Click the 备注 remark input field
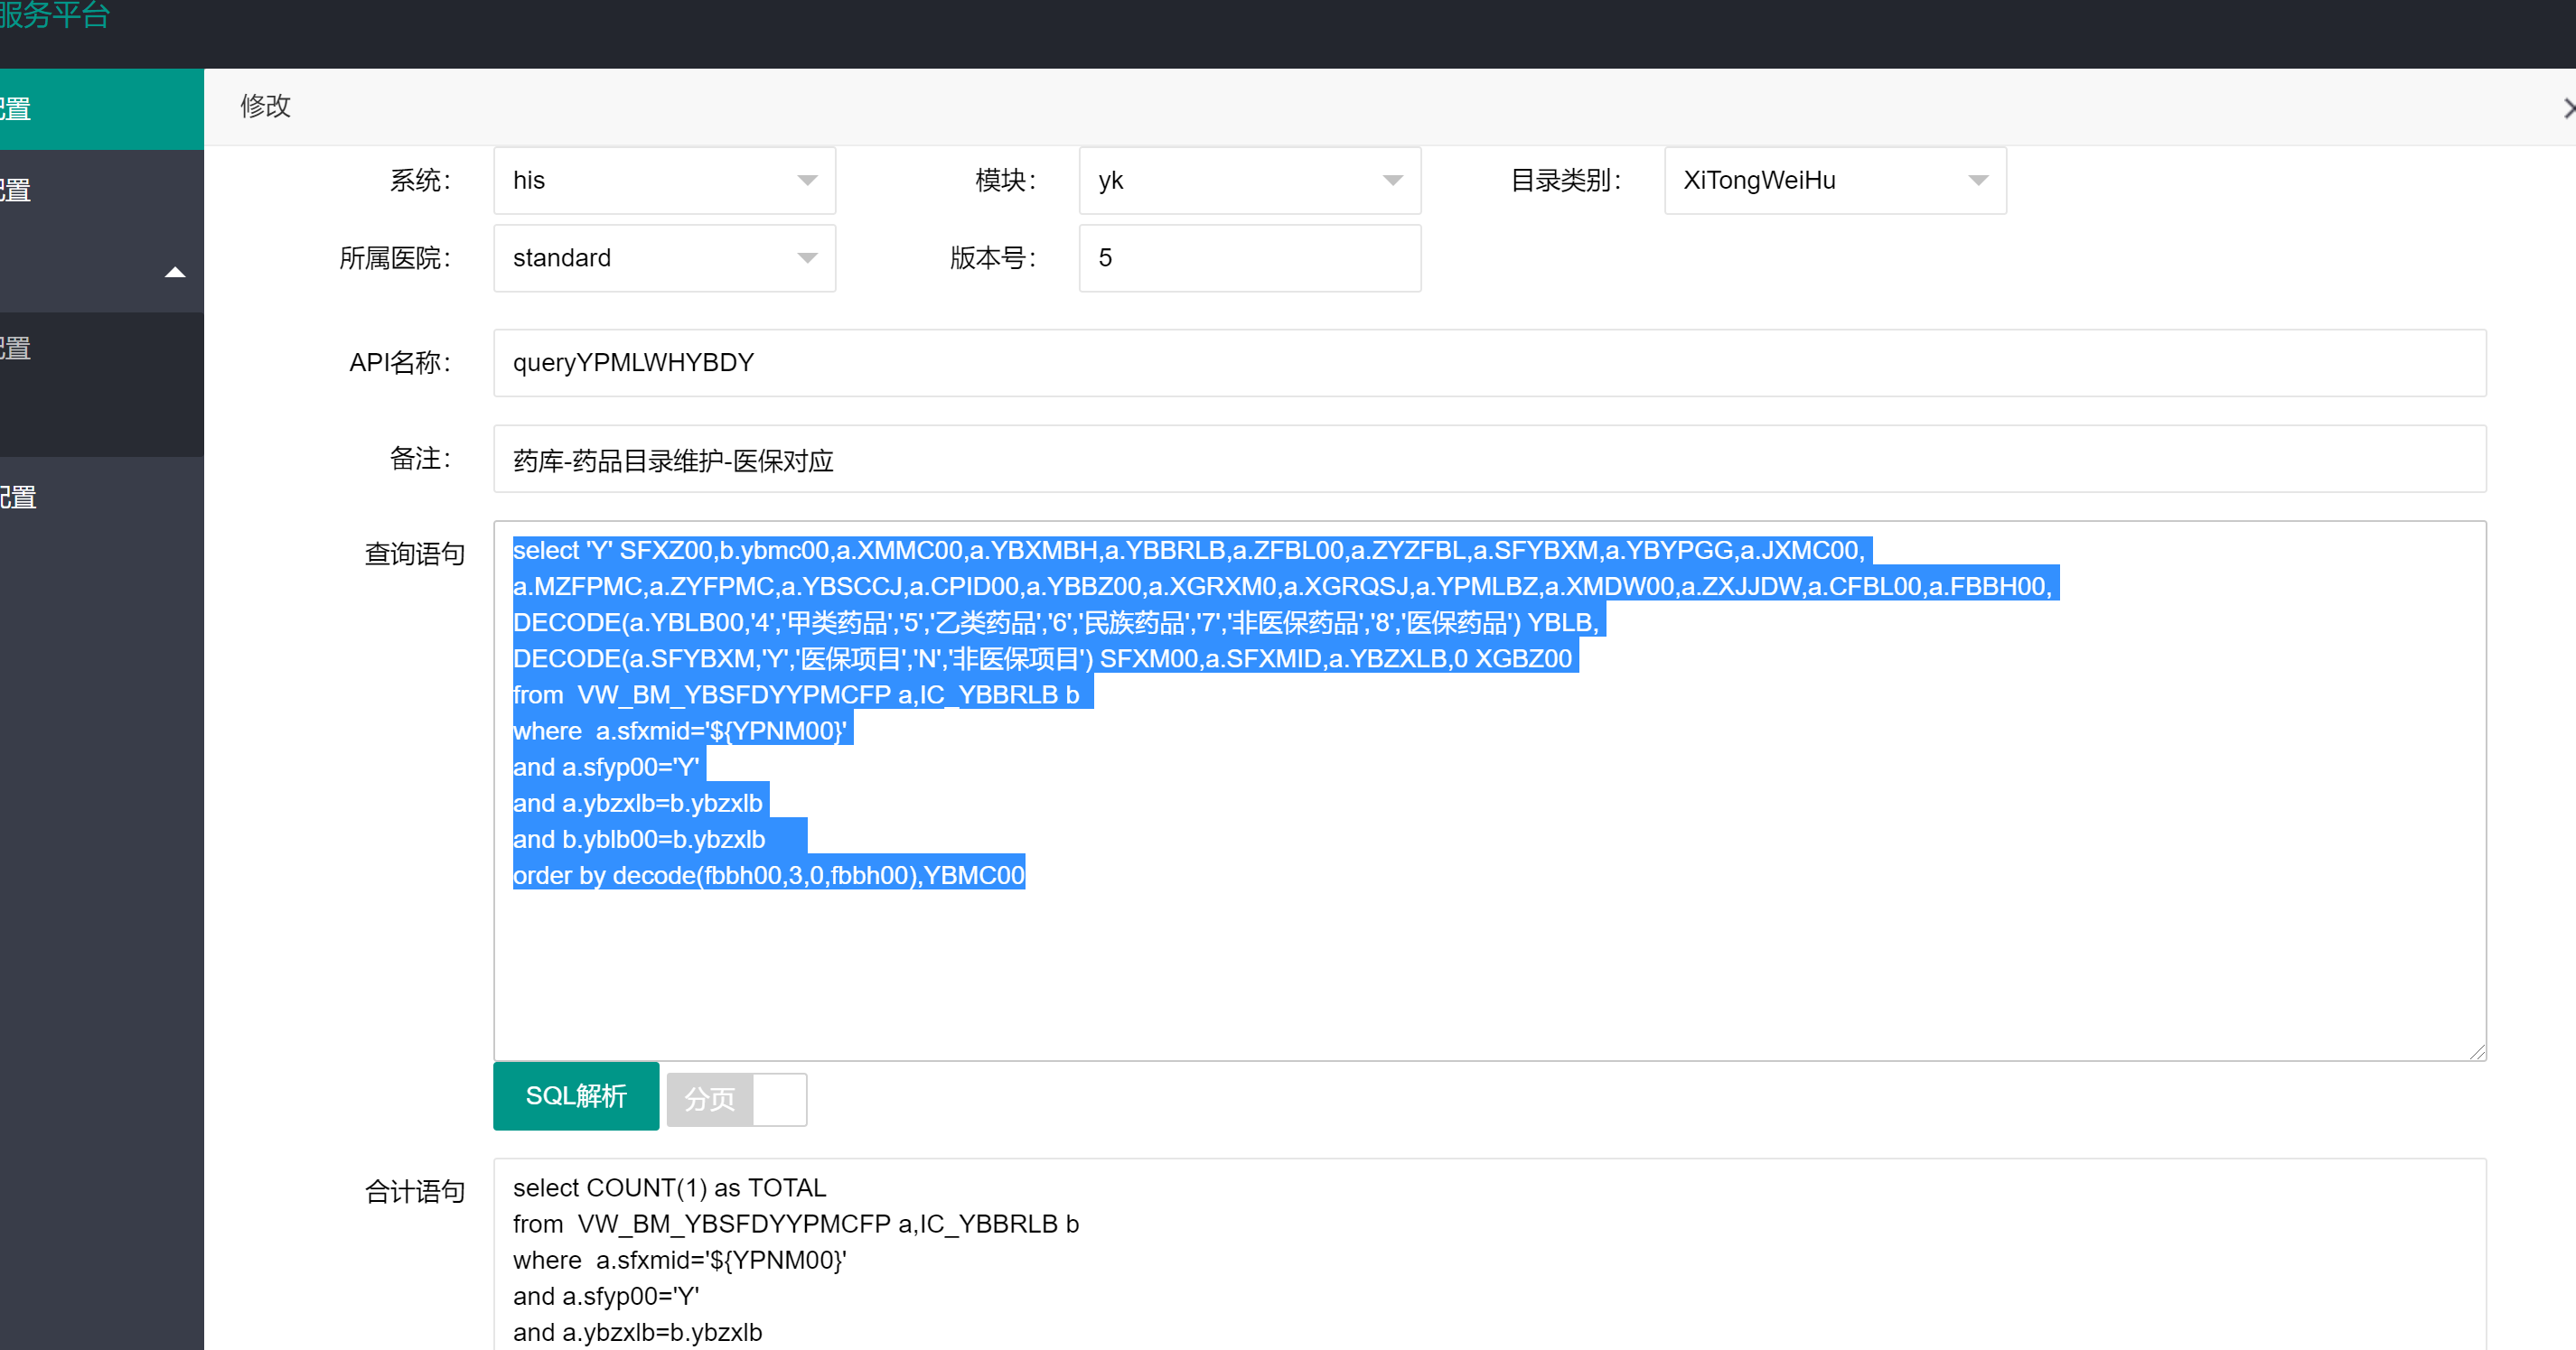The width and height of the screenshot is (2576, 1350). tap(1488, 460)
